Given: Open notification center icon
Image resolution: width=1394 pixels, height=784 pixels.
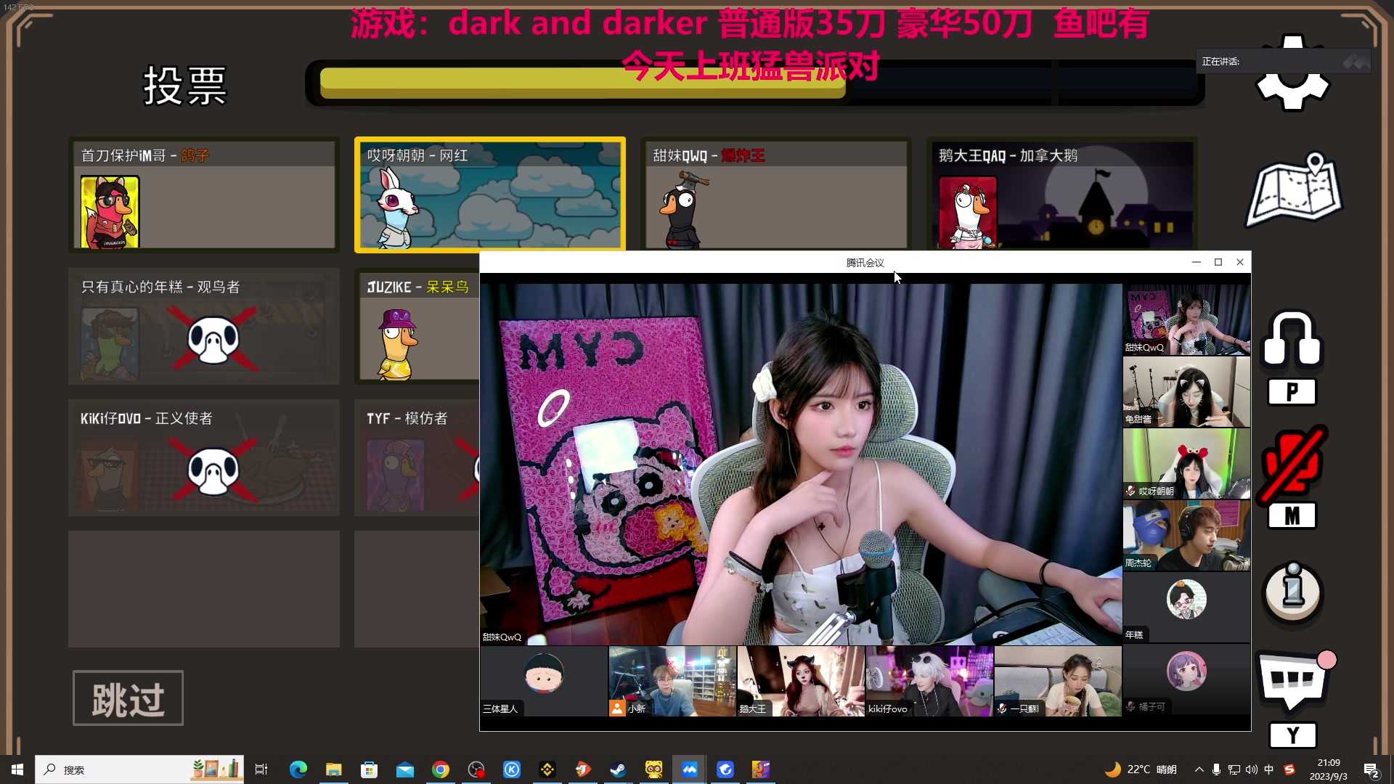Looking at the screenshot, I should point(1371,770).
